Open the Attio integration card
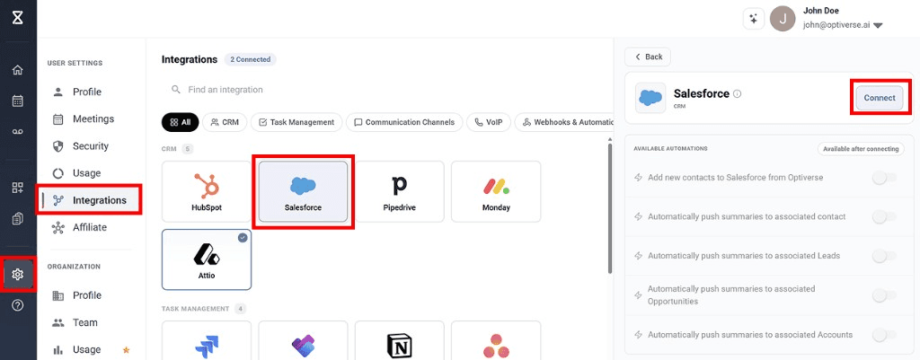 point(207,259)
